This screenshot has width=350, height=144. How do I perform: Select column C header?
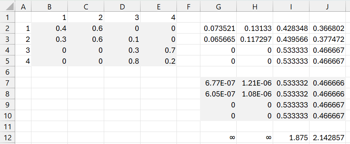click(86, 7)
